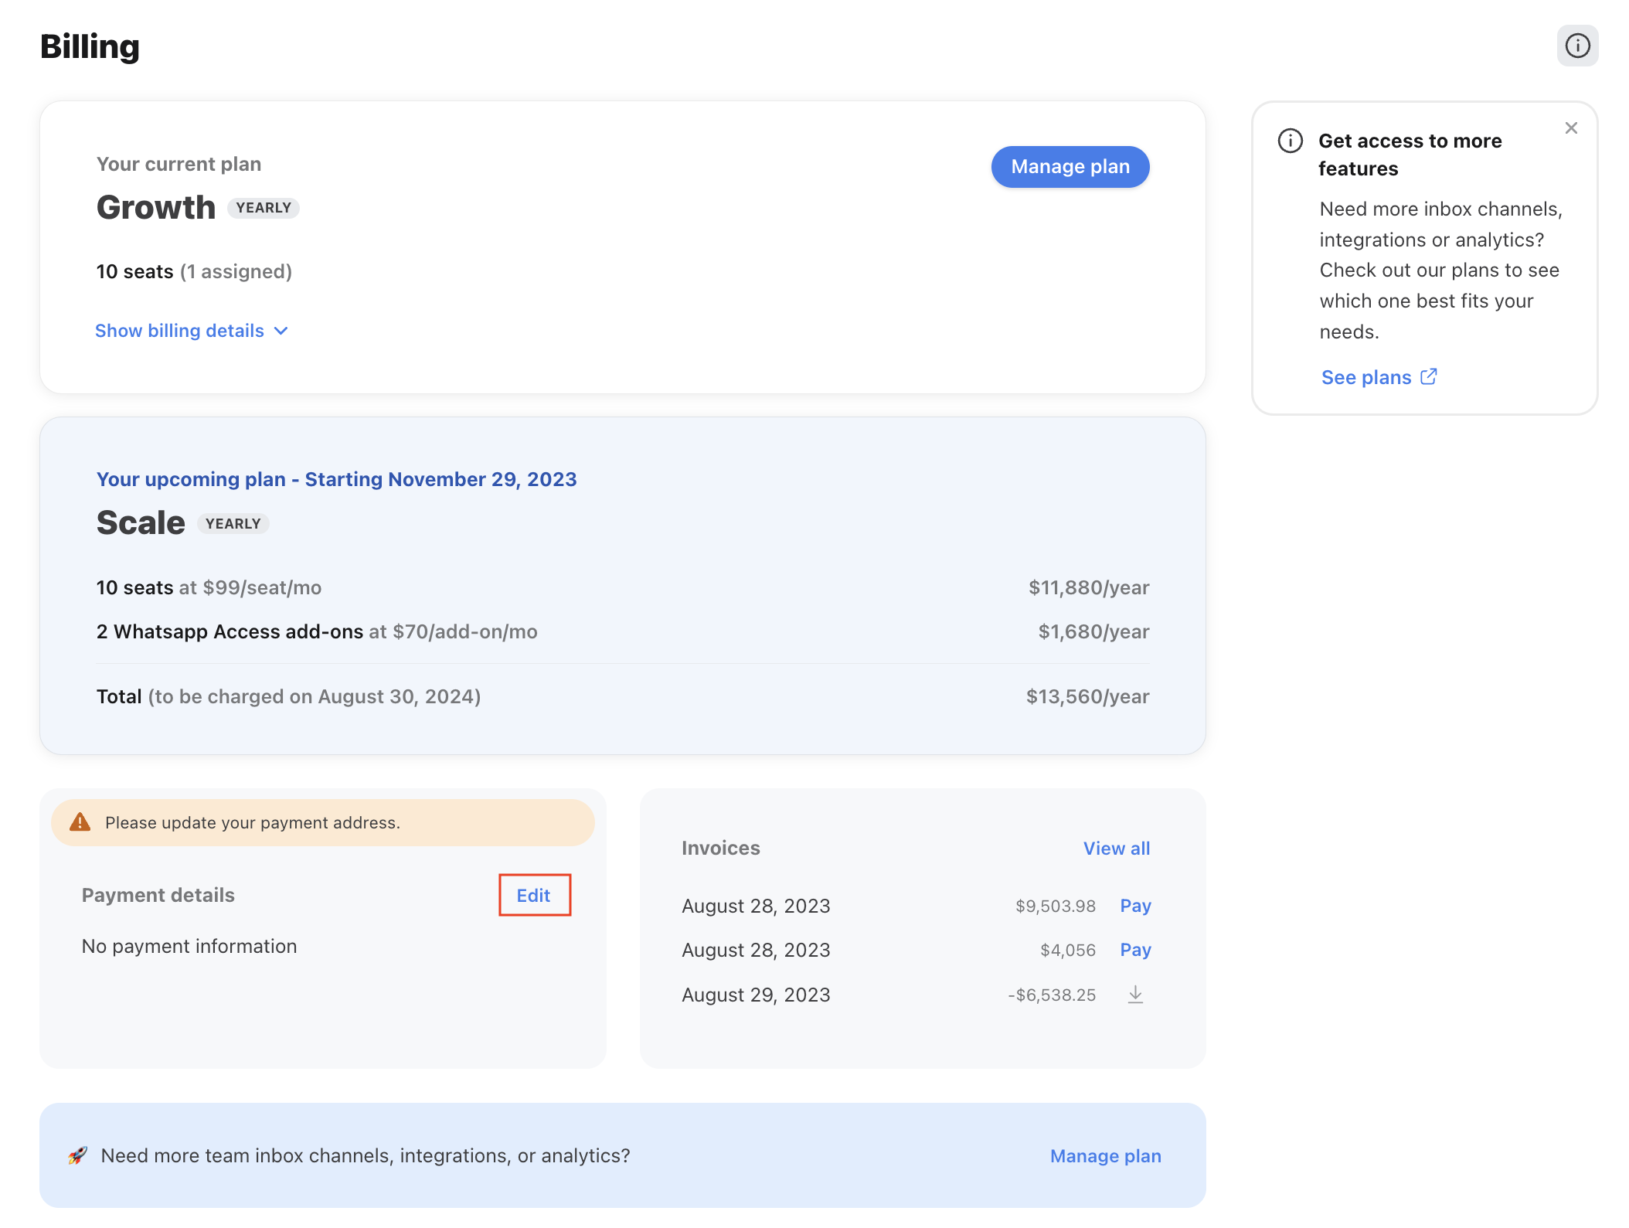This screenshot has height=1228, width=1629.
Task: Click the external link icon beside See plans
Action: 1429,376
